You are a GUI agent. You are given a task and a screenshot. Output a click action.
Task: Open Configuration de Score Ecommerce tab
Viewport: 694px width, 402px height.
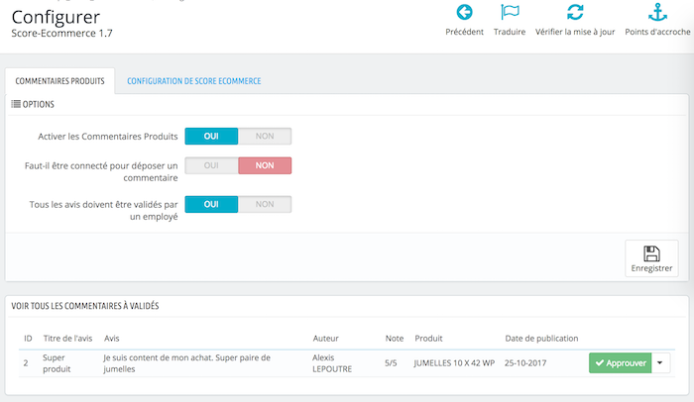194,81
